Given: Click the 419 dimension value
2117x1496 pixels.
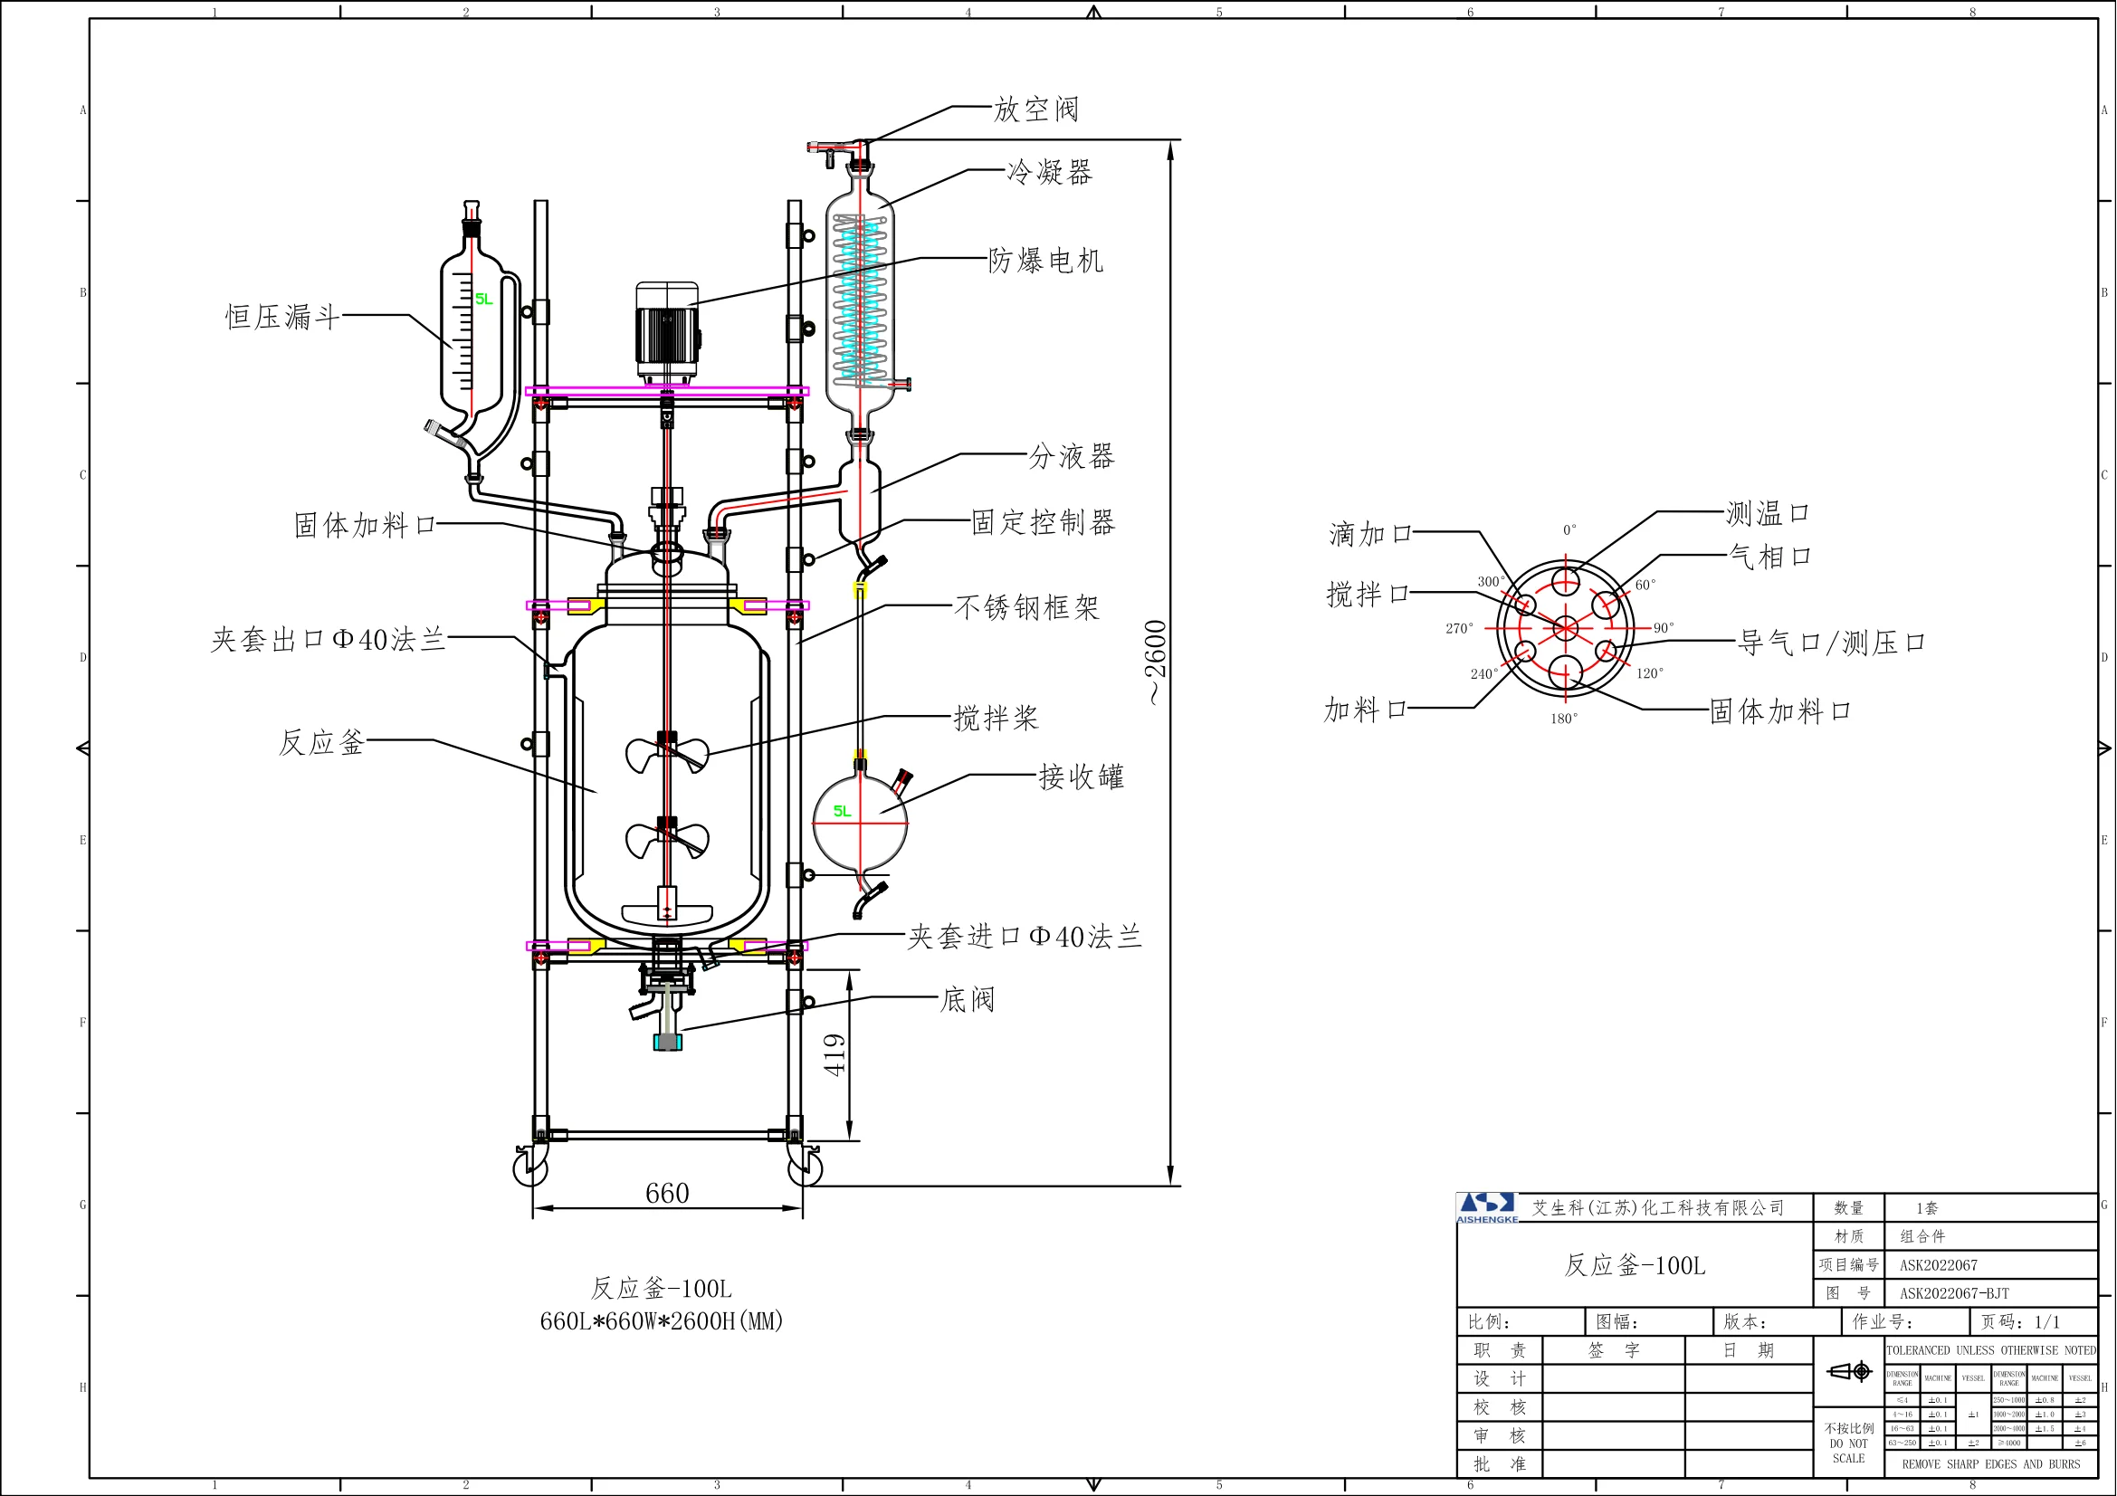Looking at the screenshot, I should tap(834, 1054).
